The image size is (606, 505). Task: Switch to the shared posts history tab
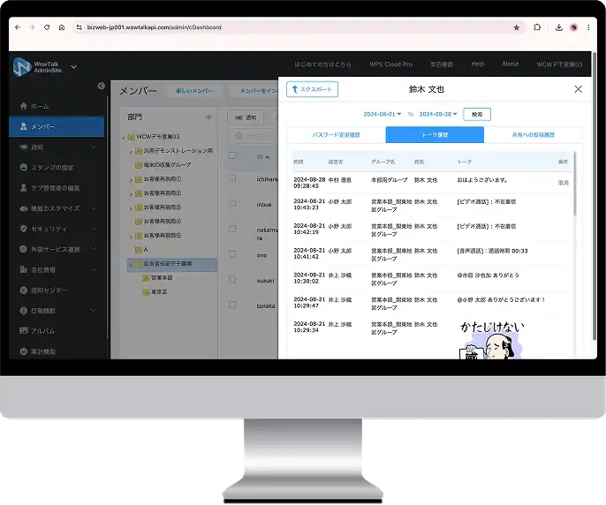tap(534, 135)
